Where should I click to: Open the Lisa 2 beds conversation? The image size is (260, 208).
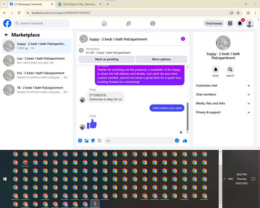[x=36, y=61]
